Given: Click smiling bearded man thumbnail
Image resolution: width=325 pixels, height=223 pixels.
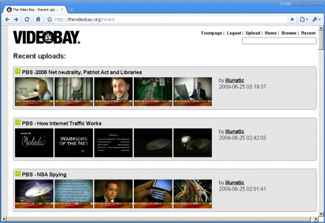Looking at the screenshot, I should pos(113,91).
